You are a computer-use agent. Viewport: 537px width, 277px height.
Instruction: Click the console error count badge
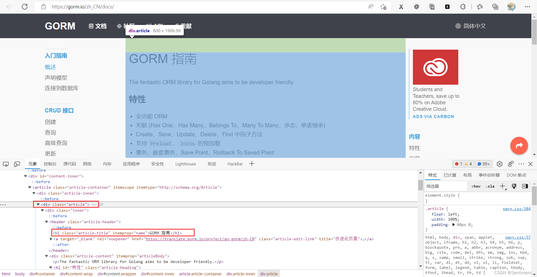pos(459,164)
